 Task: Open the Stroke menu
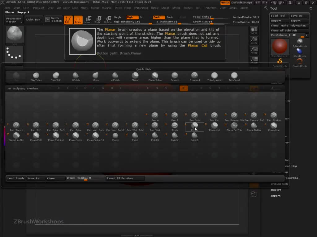tap(176, 8)
